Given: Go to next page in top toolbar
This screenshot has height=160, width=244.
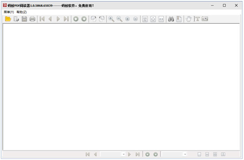Looking at the screenshot, I should [x=58, y=19].
